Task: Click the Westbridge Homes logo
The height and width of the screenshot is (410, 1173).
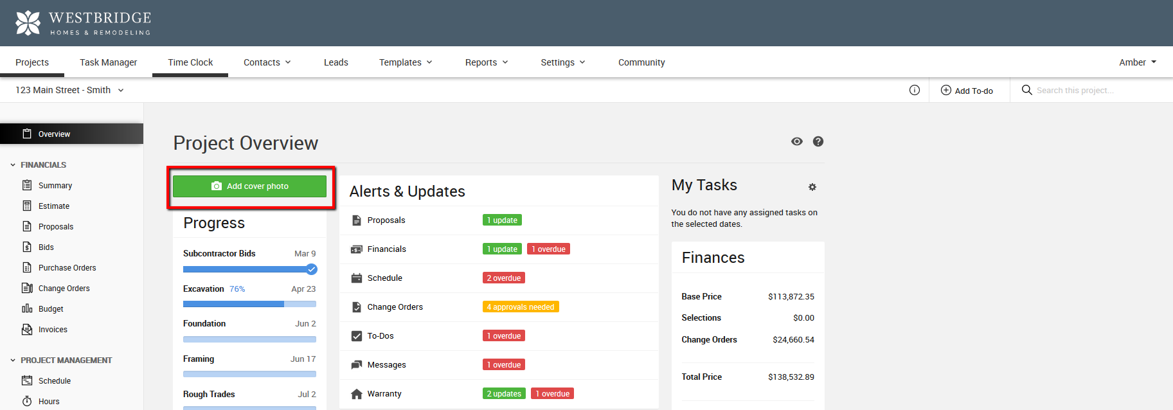Action: (x=82, y=23)
